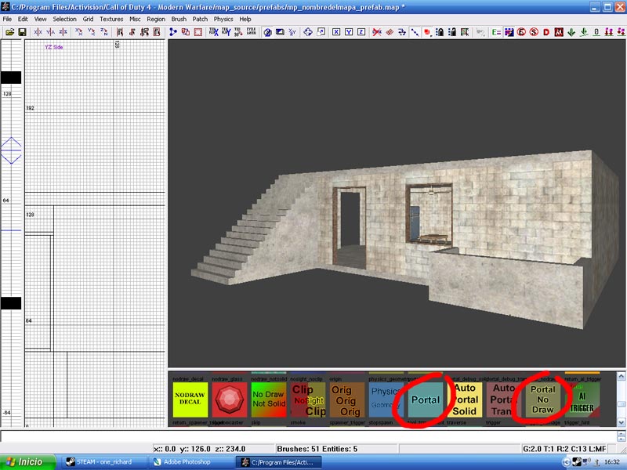Click the Inicio start button
This screenshot has width=627, height=470.
28,462
